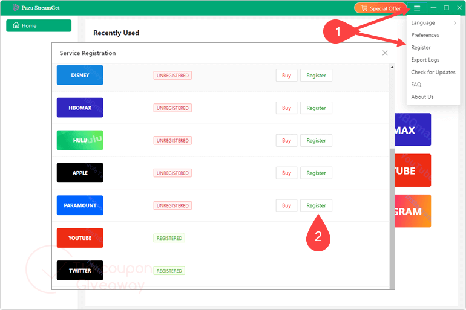Click Disney's UNREGISTERED status badge
466x310 pixels.
point(172,76)
